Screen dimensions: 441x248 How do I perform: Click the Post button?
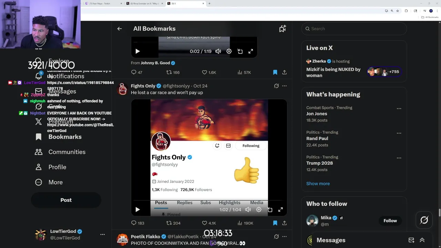click(66, 200)
